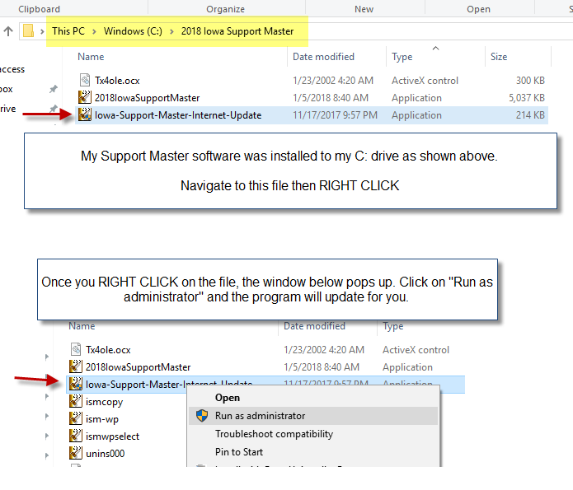Expand breadcrumb chevron after This PC
The height and width of the screenshot is (490, 573).
tap(94, 31)
